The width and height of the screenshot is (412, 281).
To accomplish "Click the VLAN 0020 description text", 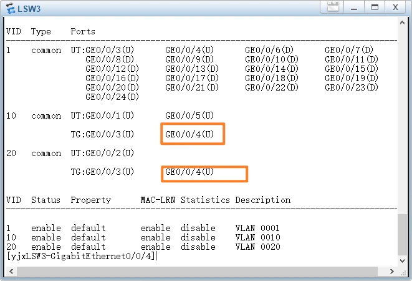I will coord(257,247).
